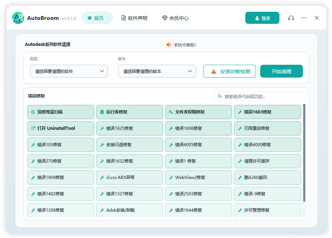This screenshot has height=238, width=332.
Task: Run 错误1 修复 fix
Action: 199,161
